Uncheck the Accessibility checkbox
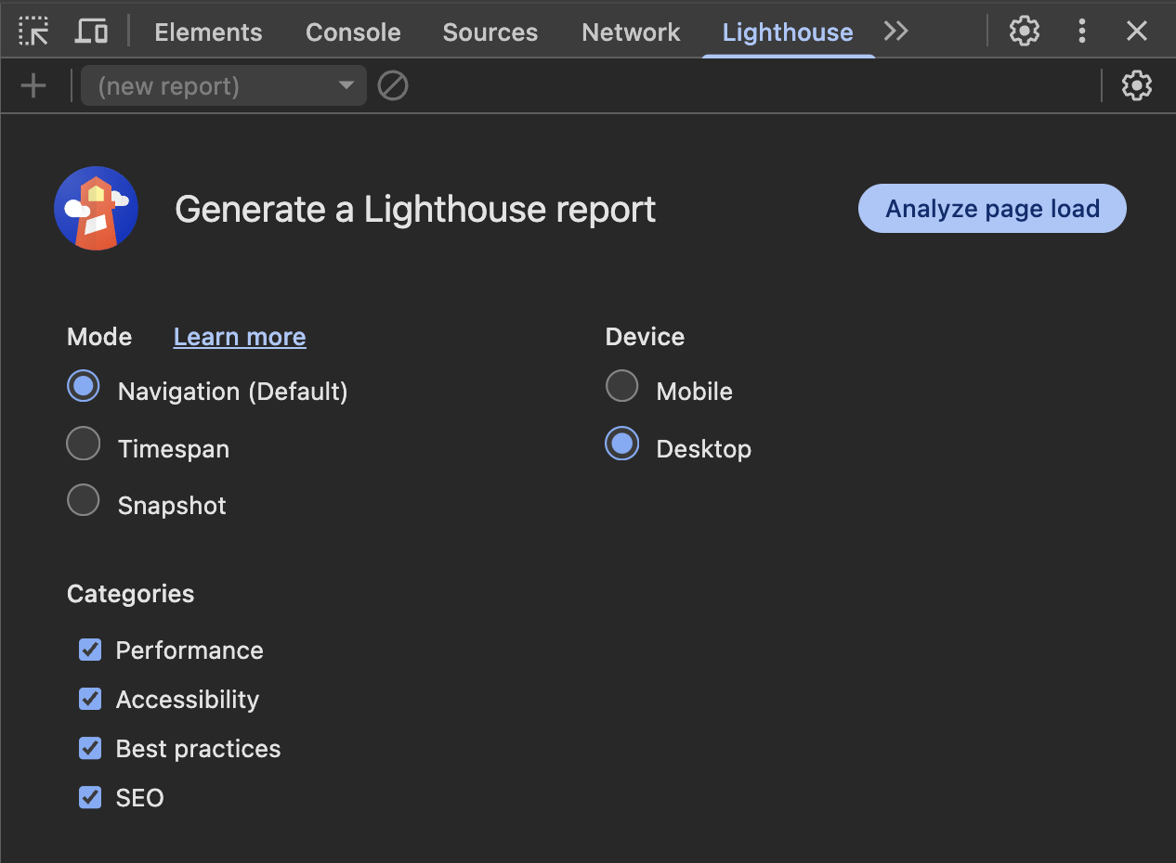 click(x=90, y=699)
